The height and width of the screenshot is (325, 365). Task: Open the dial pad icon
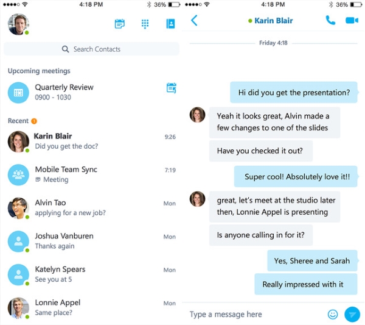(x=145, y=24)
